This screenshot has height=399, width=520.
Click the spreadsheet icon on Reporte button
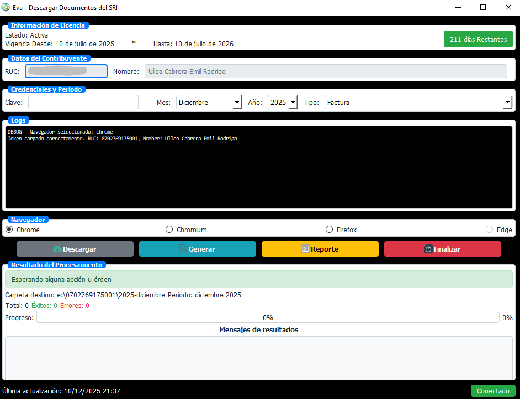click(305, 249)
